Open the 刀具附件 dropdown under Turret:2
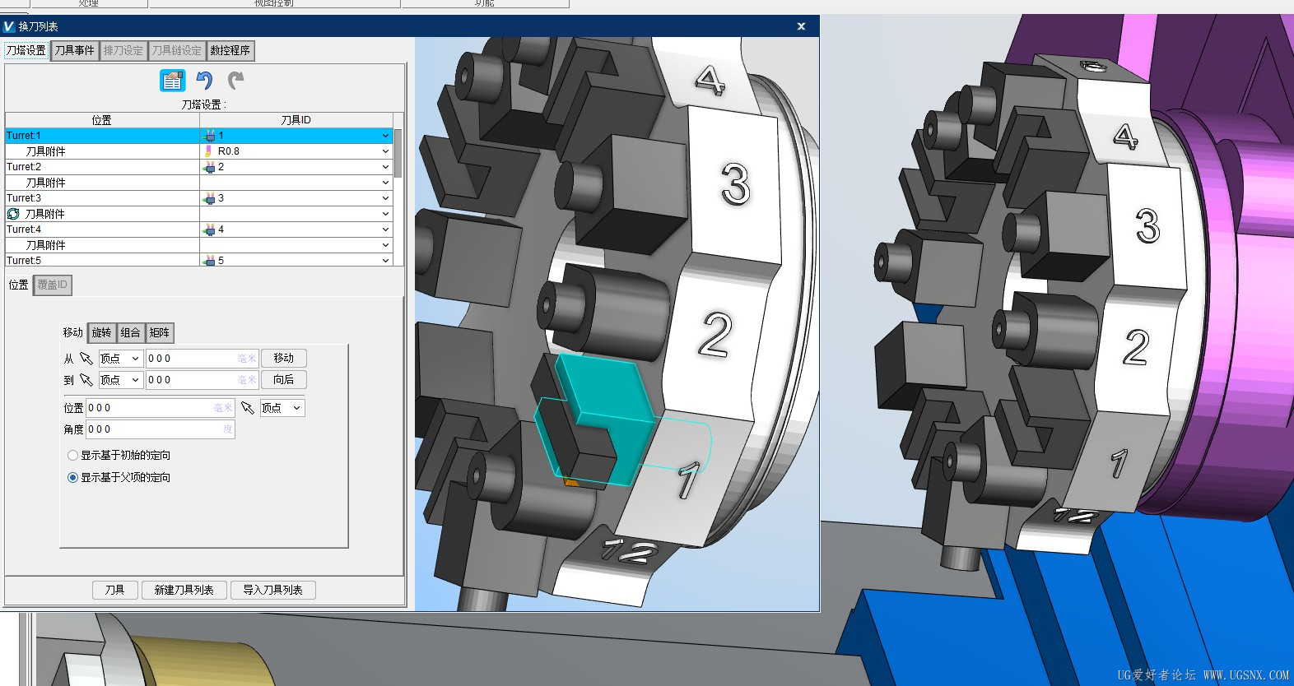Viewport: 1294px width, 686px height. click(x=385, y=183)
